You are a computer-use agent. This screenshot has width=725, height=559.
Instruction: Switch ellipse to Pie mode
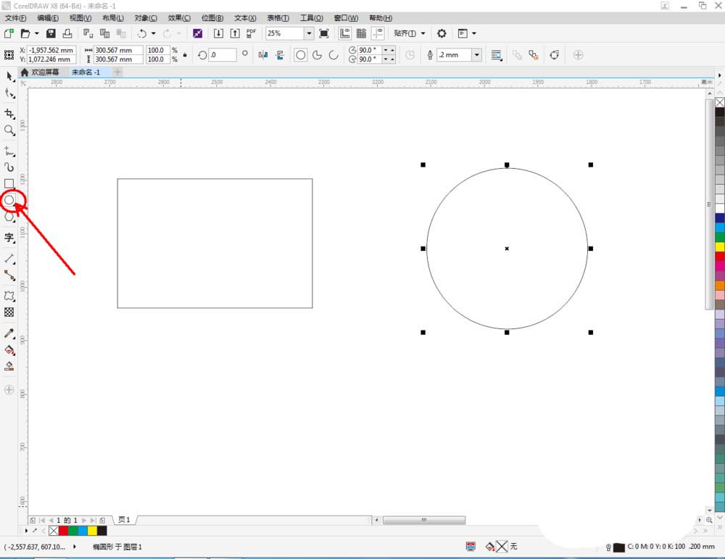point(318,54)
